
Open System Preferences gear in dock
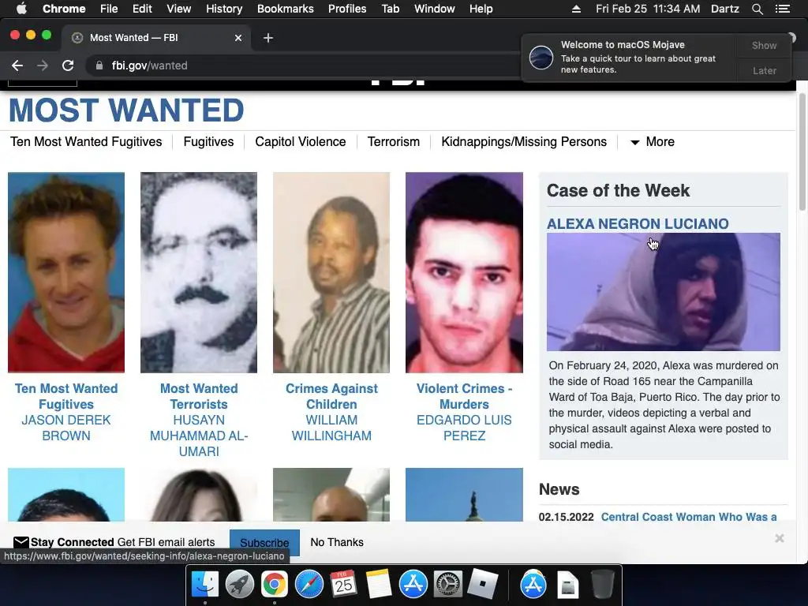(447, 585)
